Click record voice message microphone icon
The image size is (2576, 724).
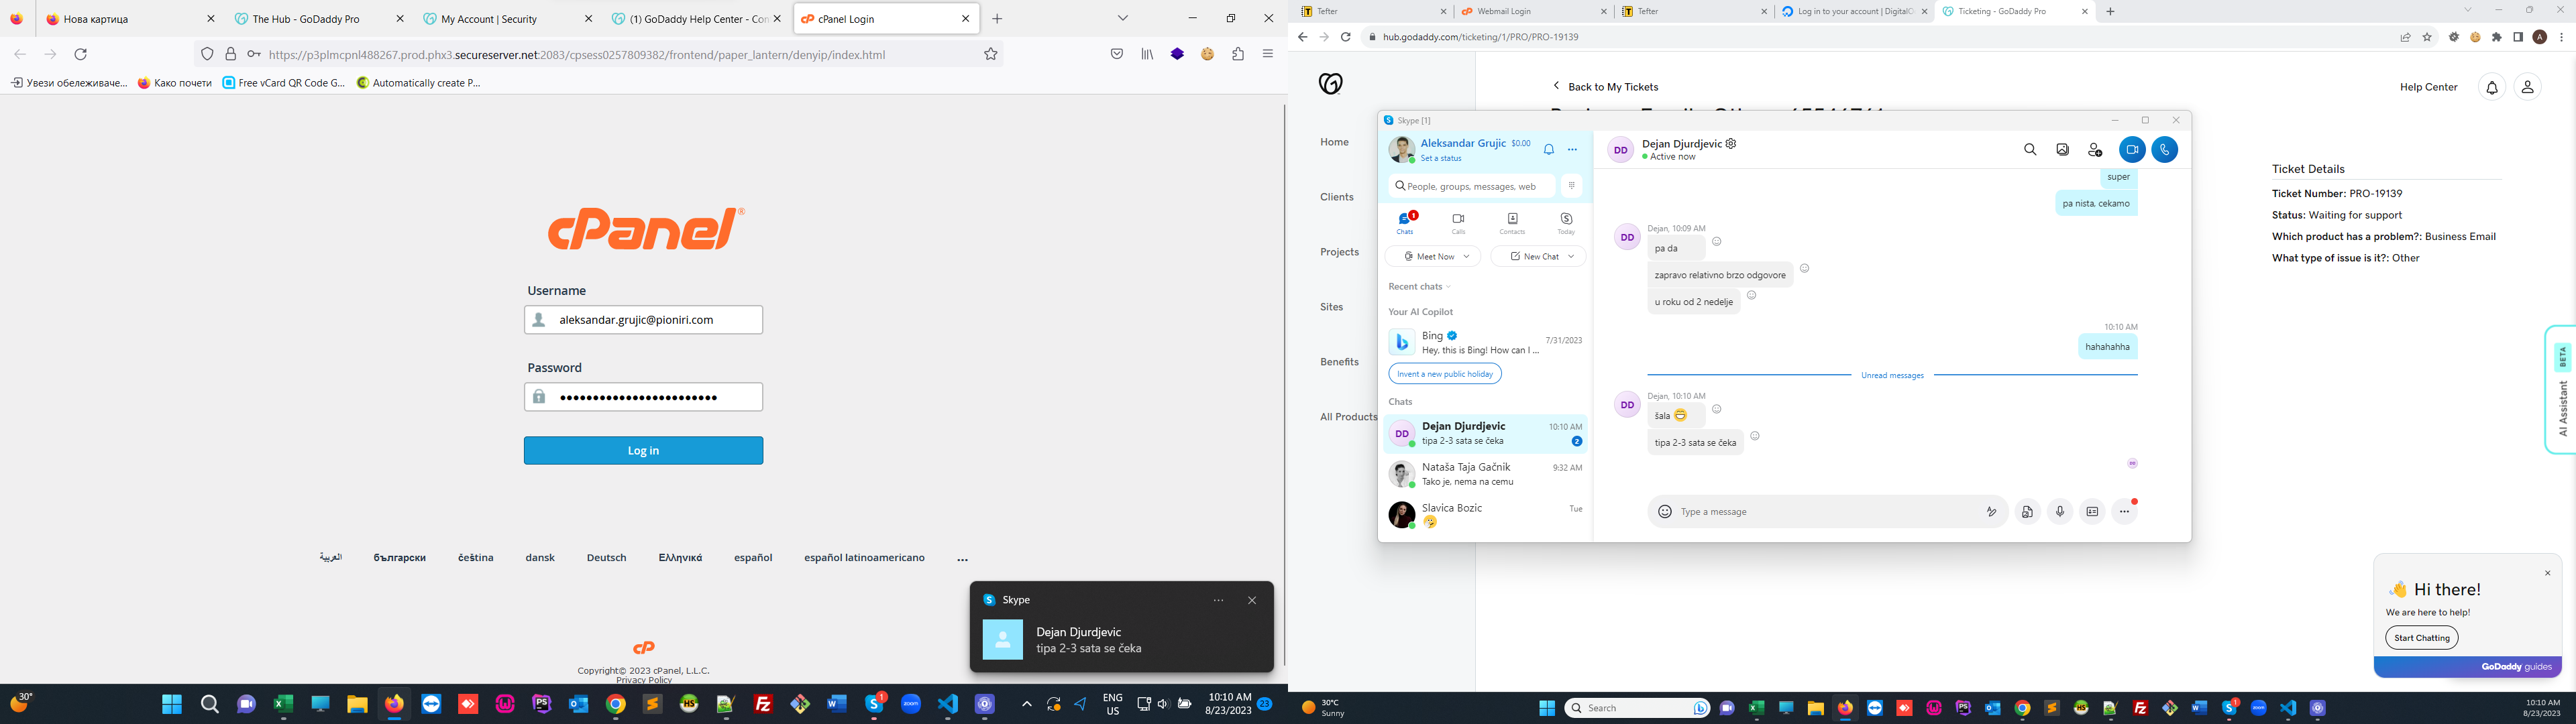[x=2059, y=512]
